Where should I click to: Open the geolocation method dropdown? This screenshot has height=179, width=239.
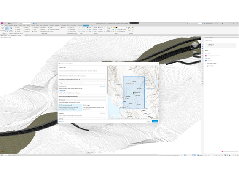(x=89, y=76)
